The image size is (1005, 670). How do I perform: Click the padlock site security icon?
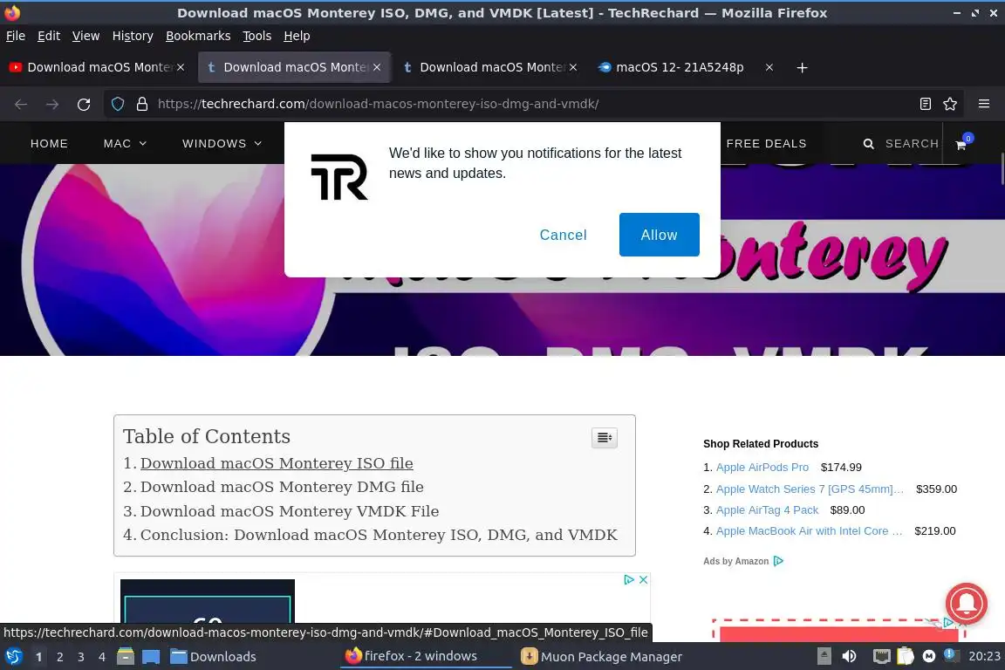[142, 104]
